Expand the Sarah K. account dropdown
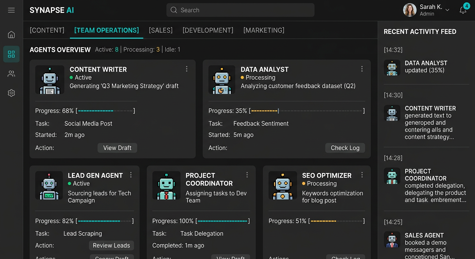Image resolution: width=475 pixels, height=259 pixels. [x=447, y=10]
